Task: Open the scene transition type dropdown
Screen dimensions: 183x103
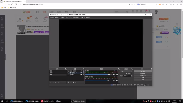Action: pyautogui.click(x=127, y=71)
